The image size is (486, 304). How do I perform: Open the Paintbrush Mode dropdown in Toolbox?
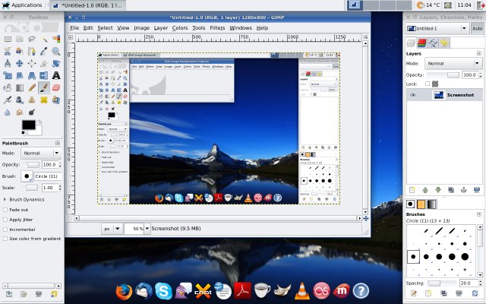41,154
